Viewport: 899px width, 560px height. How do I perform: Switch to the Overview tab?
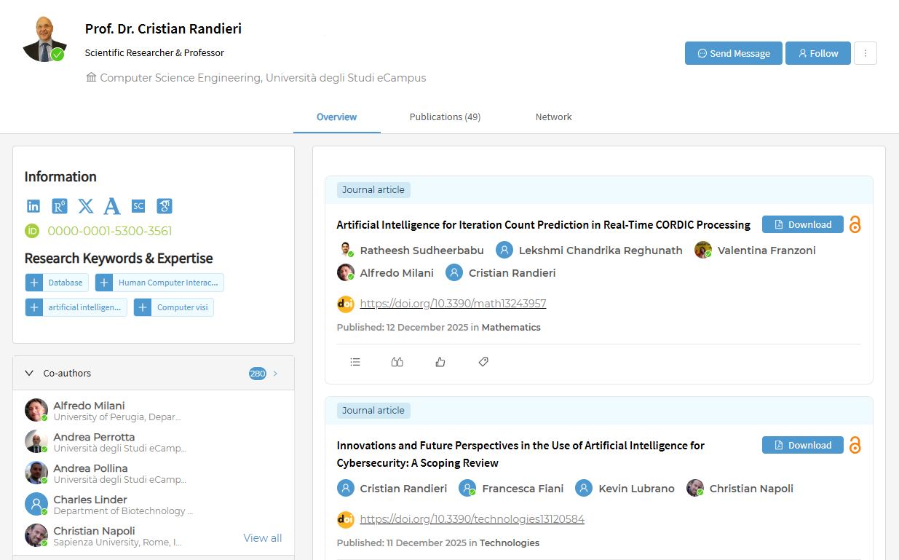point(337,117)
